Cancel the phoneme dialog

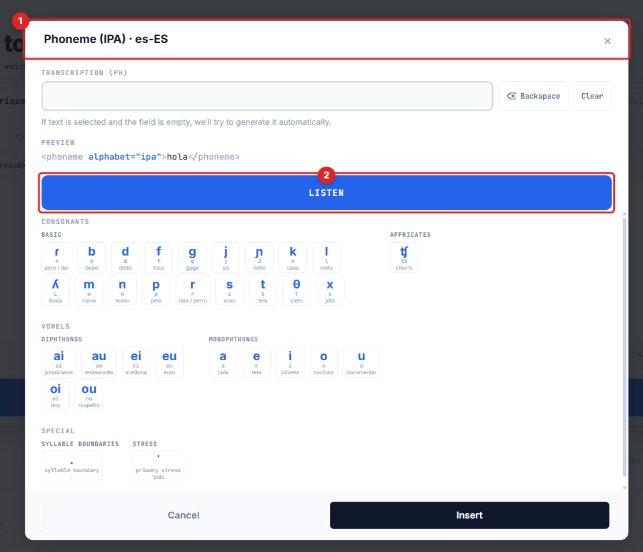tap(183, 515)
